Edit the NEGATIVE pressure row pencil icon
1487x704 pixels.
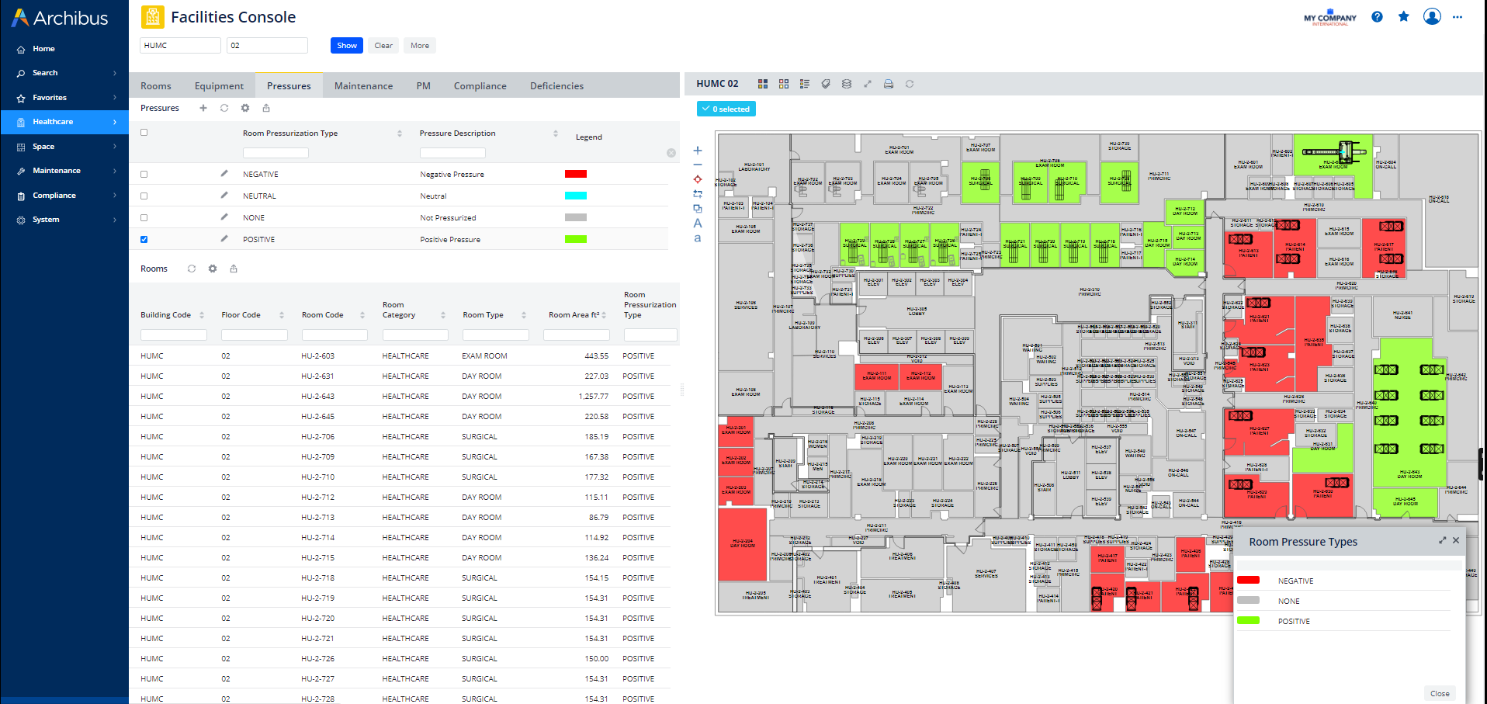(x=224, y=174)
